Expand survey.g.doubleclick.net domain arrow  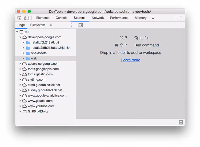[20, 90]
